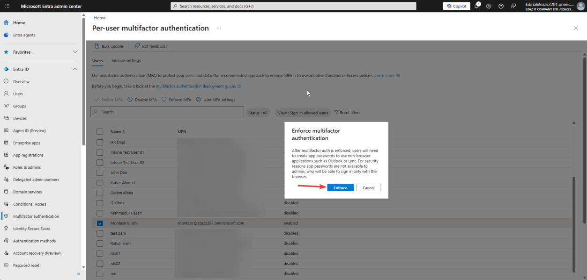
Task: Open the Overview sidebar item
Action: point(21,82)
